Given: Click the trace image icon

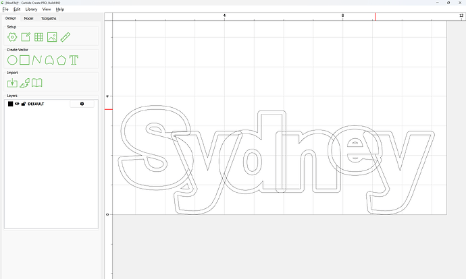Looking at the screenshot, I should tap(25, 83).
